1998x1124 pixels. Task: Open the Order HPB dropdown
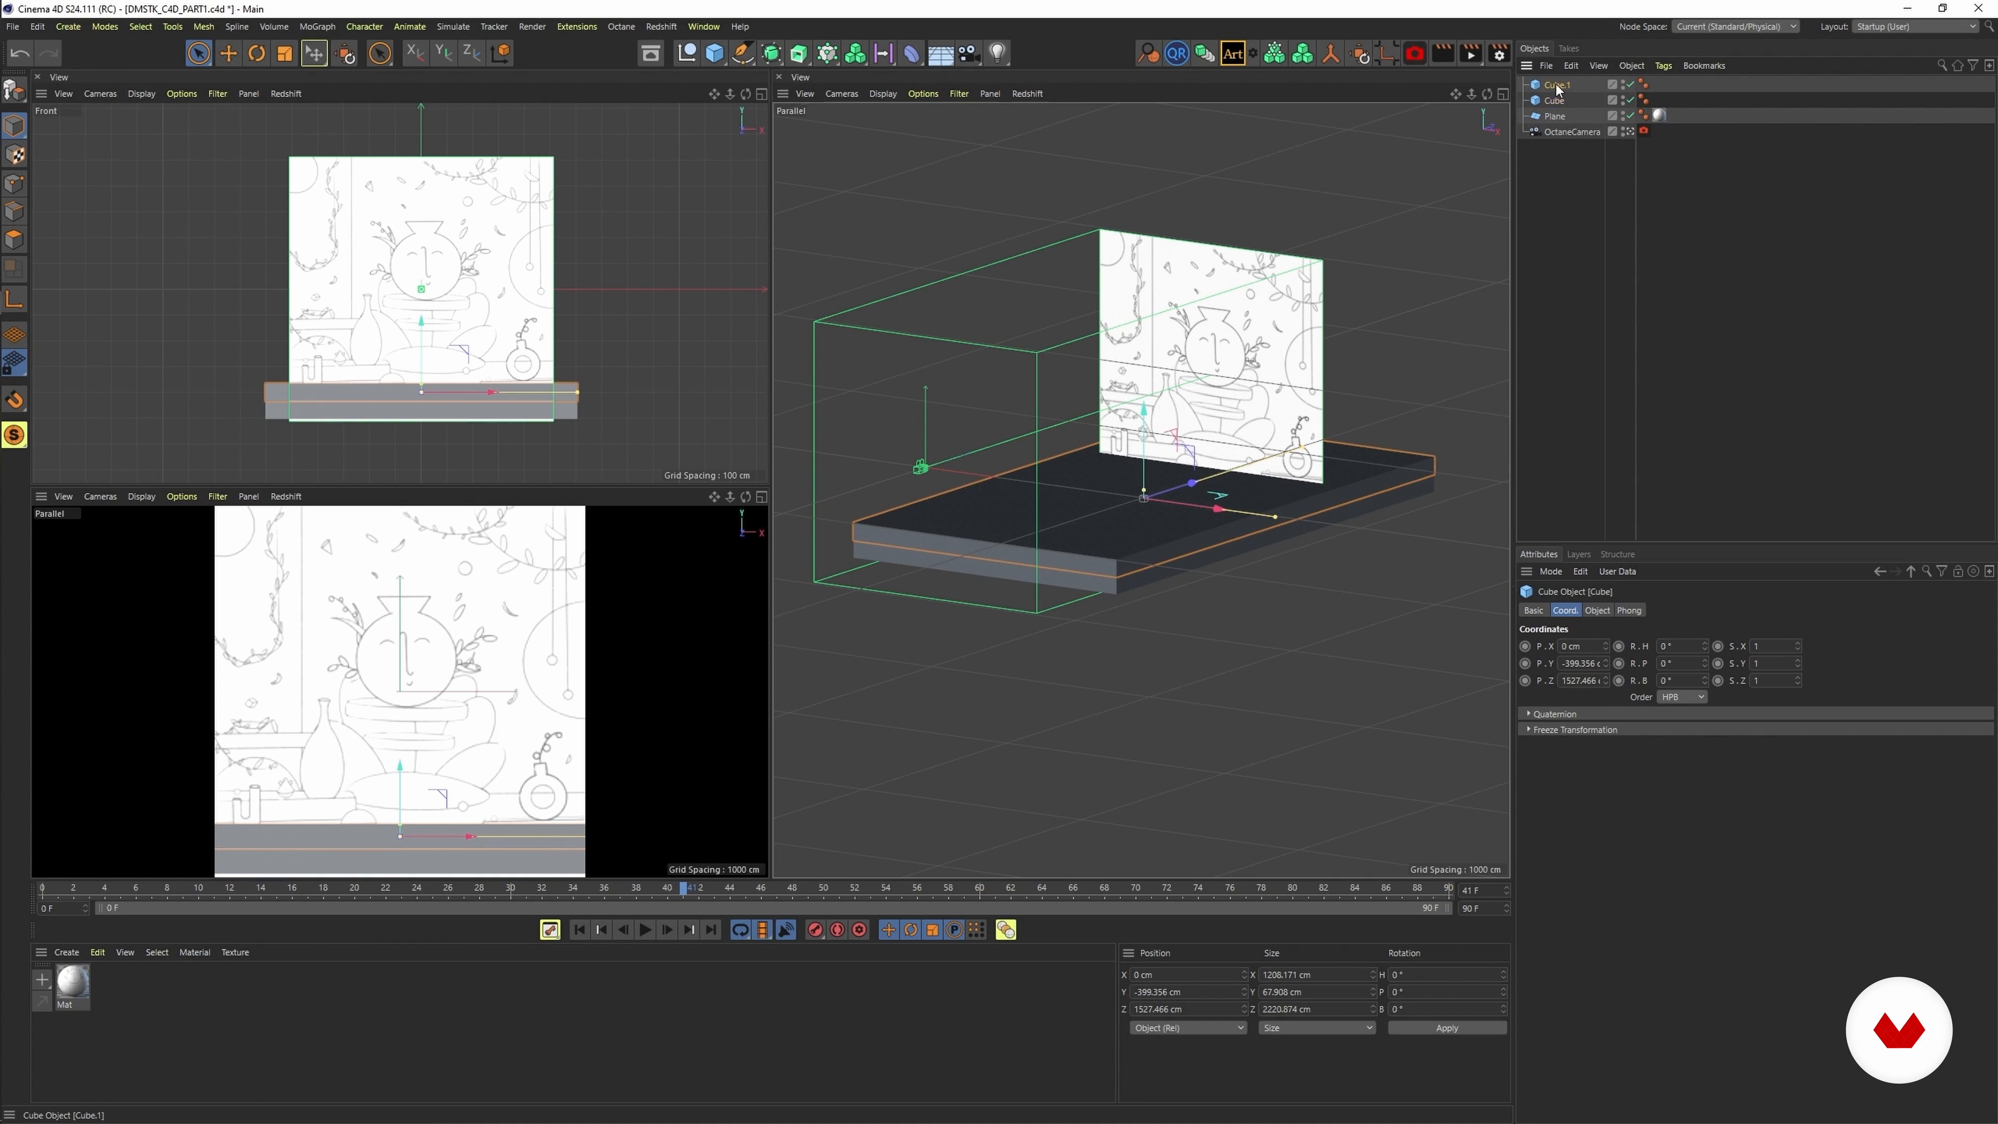pos(1682,697)
